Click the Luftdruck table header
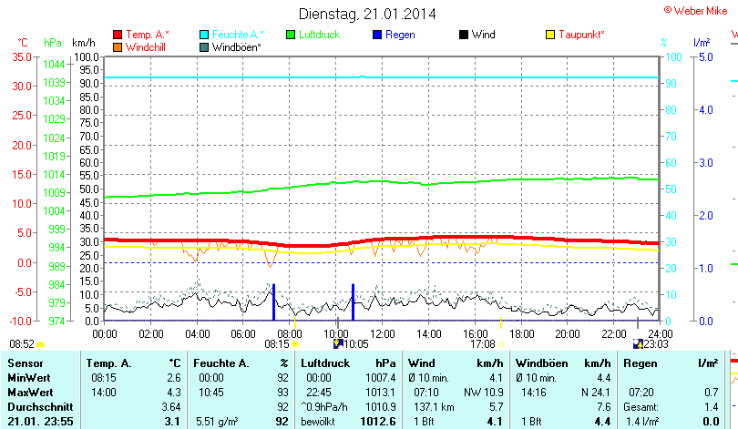The height and width of the screenshot is (429, 738). click(x=325, y=363)
